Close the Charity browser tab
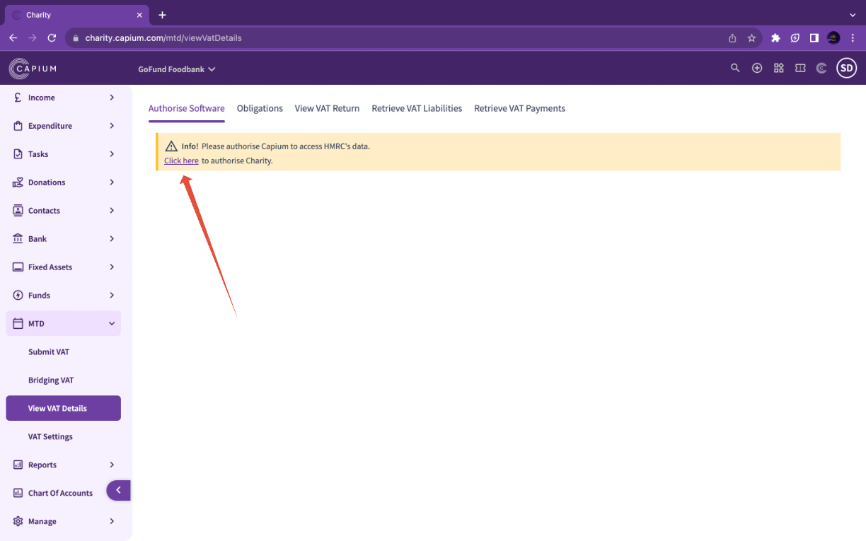Screen dimensions: 866x541 tap(139, 15)
